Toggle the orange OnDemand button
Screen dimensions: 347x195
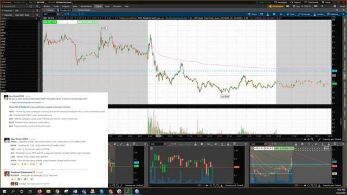tap(276, 6)
